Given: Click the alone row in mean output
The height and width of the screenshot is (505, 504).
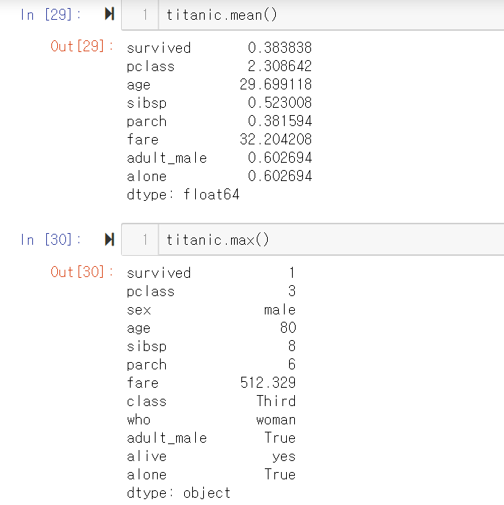Looking at the screenshot, I should point(219,176).
